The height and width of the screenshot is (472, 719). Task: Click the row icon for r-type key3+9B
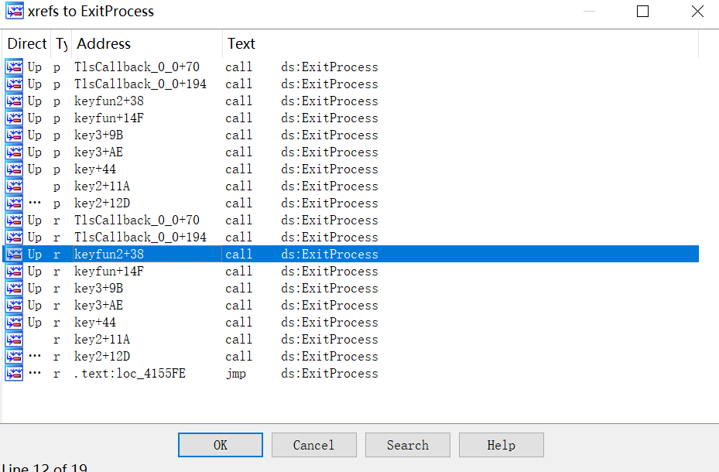[14, 288]
